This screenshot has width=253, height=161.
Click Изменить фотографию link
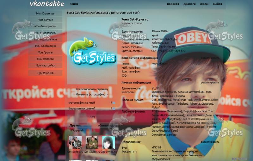[x=90, y=94]
